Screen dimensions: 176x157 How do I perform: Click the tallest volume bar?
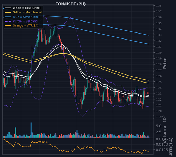[x=31, y=130]
